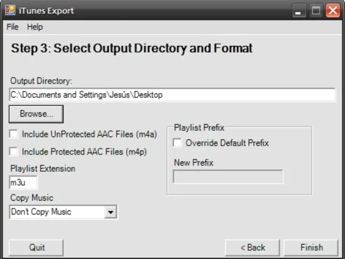Click the Quit button
This screenshot has height=259, width=345.
point(37,247)
